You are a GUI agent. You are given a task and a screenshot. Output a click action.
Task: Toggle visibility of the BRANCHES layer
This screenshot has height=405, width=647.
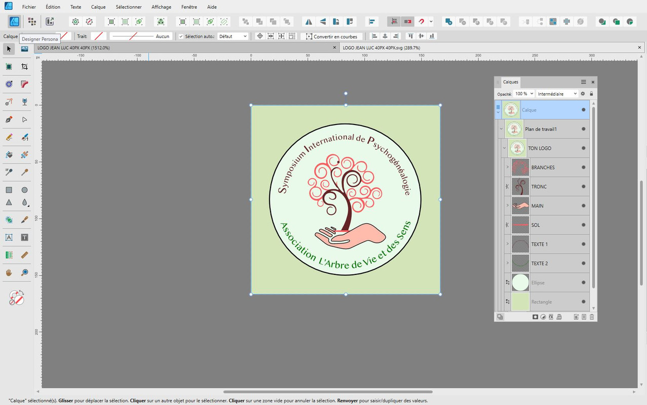pos(584,168)
